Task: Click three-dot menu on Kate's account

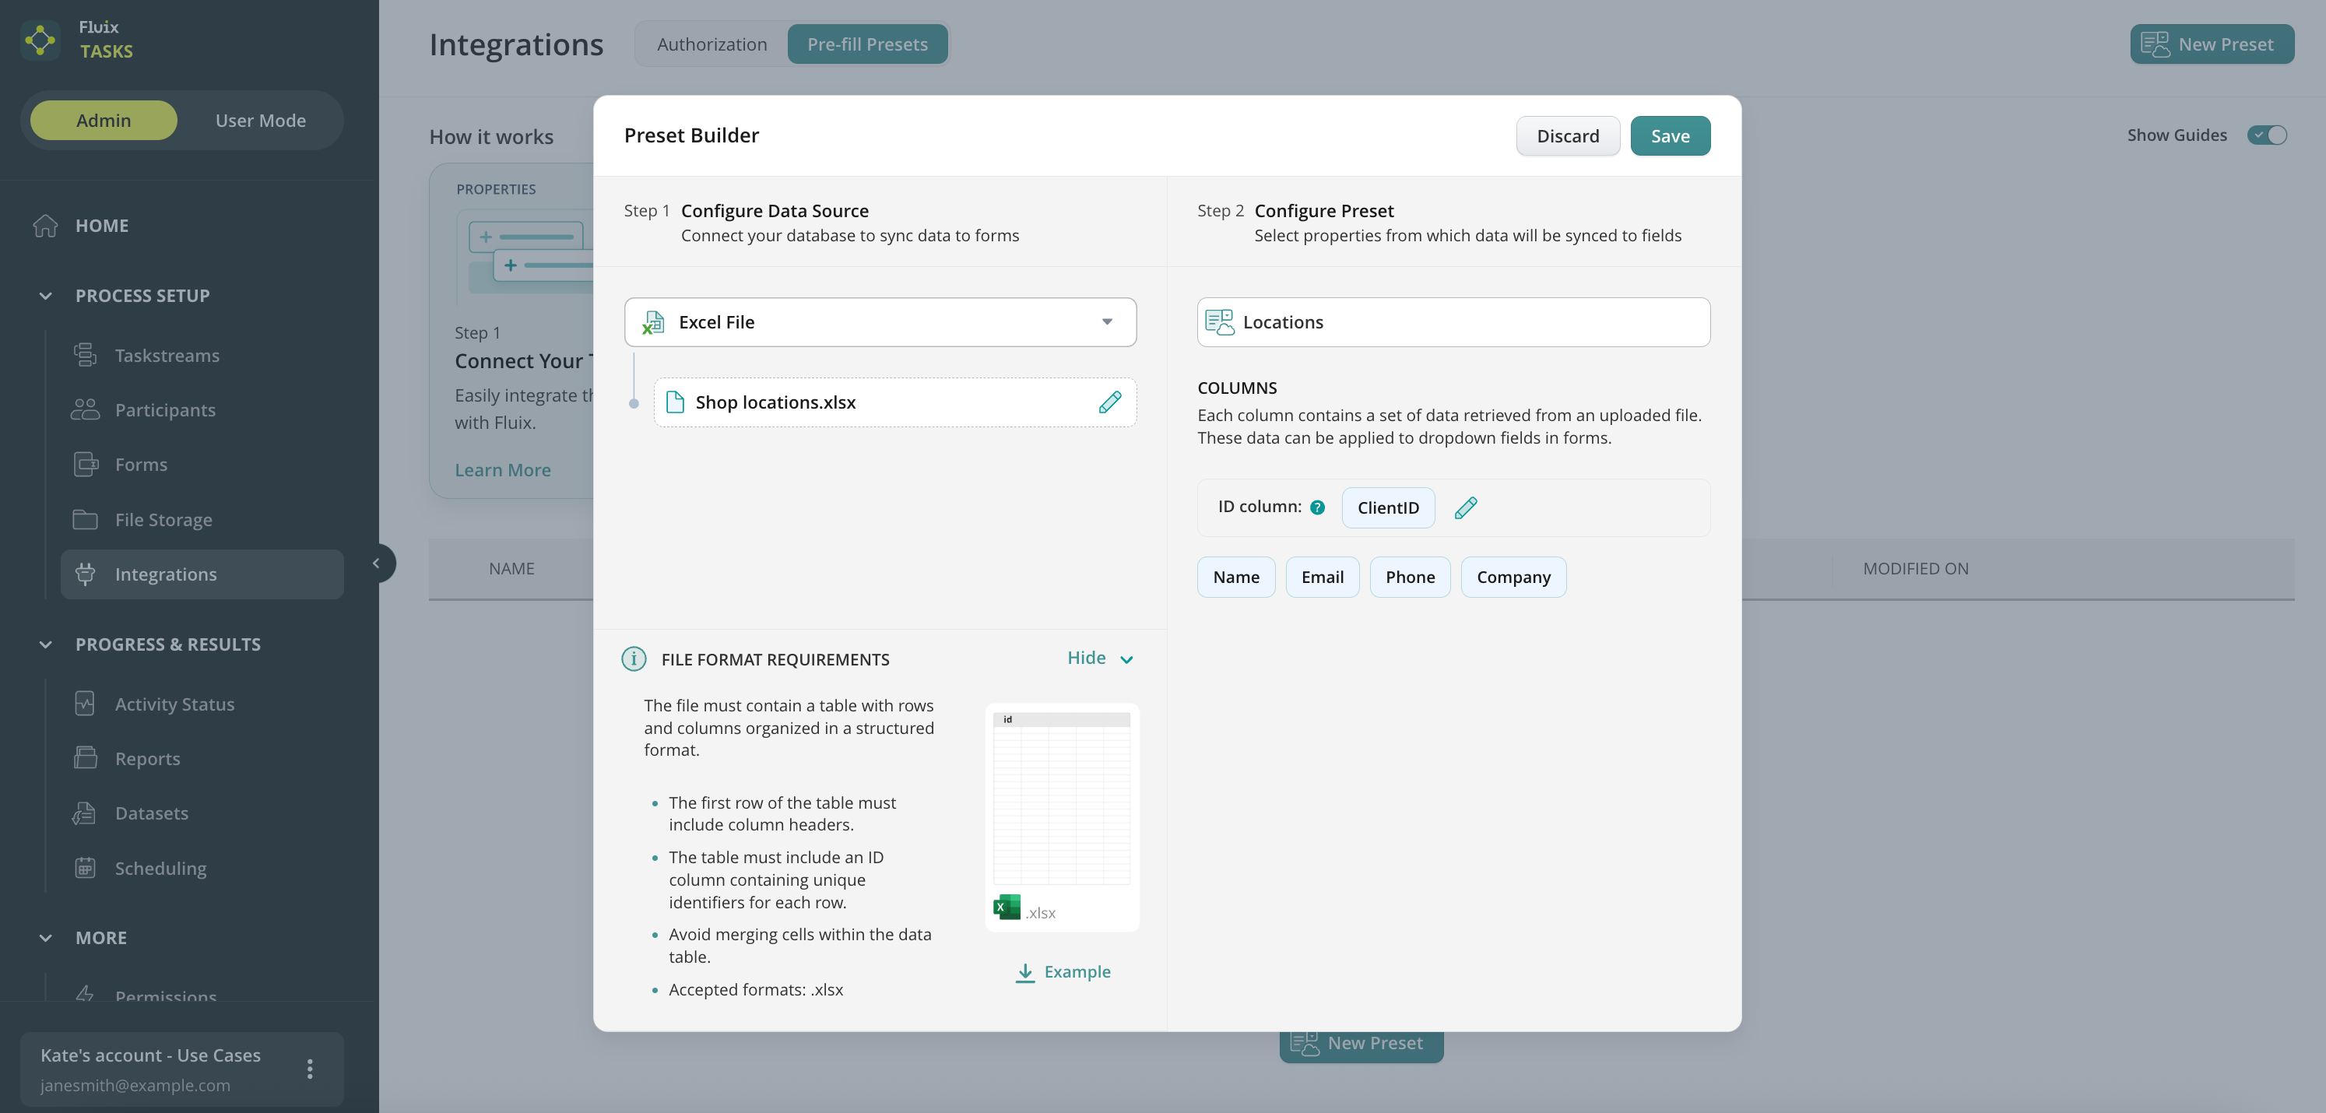Action: (x=310, y=1069)
